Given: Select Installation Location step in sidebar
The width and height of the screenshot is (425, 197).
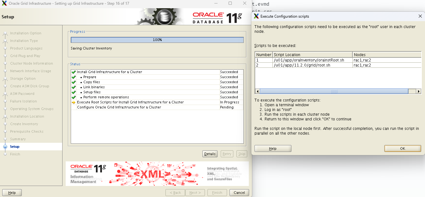Looking at the screenshot, I should (x=27, y=116).
